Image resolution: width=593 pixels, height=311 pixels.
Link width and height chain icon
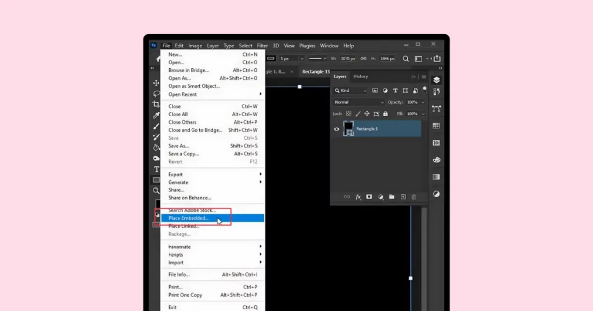point(364,58)
